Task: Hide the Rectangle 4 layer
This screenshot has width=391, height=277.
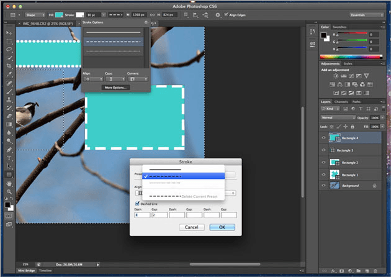Action: (324, 138)
